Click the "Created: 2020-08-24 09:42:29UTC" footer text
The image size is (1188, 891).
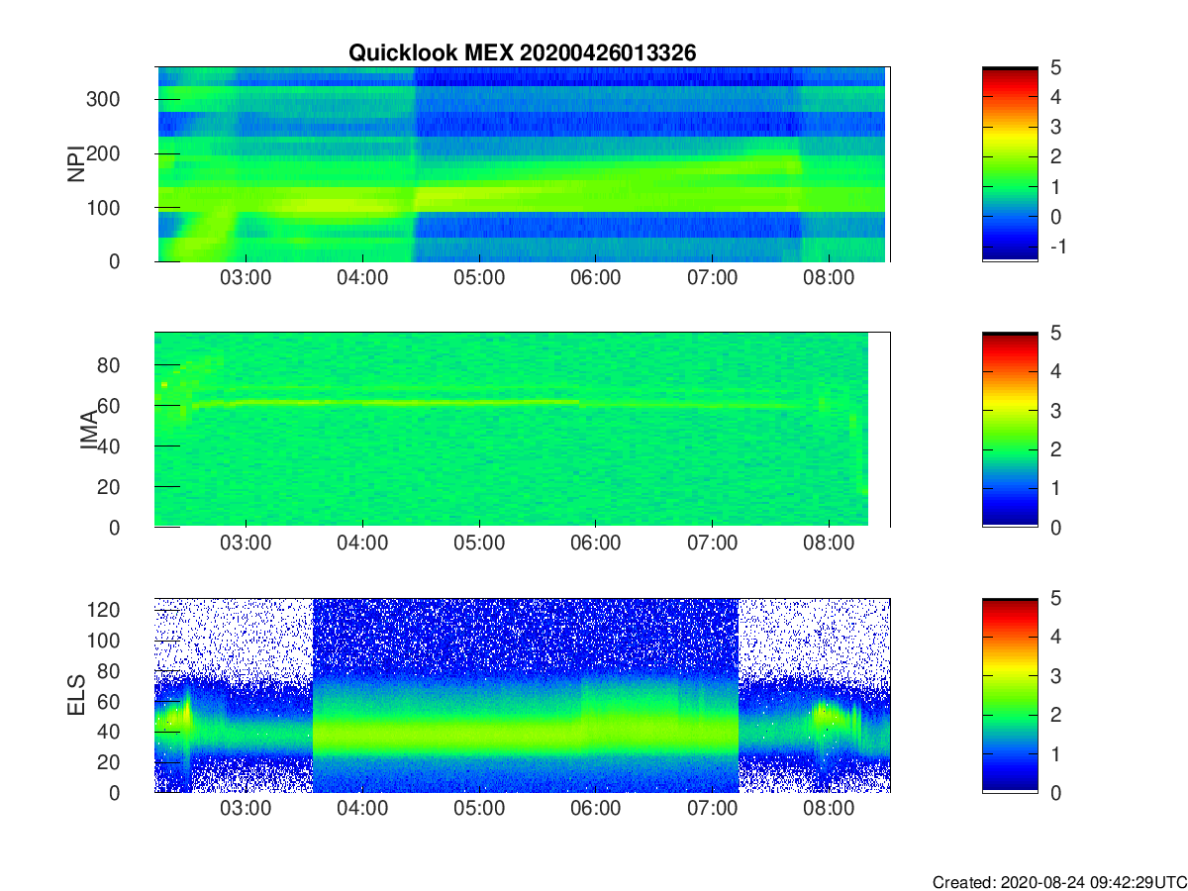click(1058, 882)
